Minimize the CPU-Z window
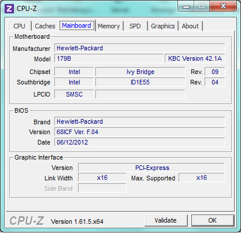 pos(186,6)
